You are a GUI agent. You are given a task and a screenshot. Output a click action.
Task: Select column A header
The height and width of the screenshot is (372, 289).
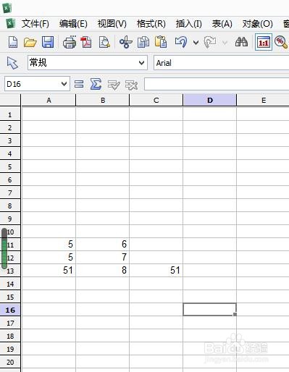(49, 100)
